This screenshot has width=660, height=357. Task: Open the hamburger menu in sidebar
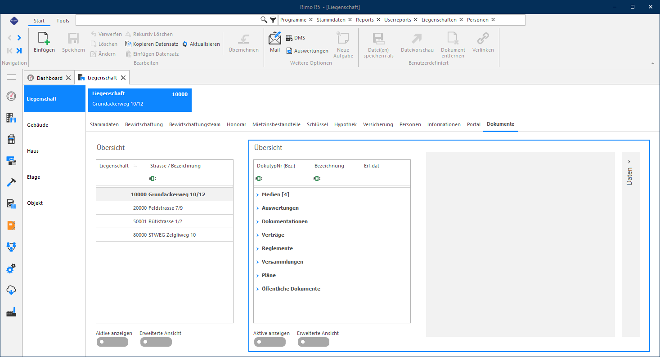coord(11,77)
